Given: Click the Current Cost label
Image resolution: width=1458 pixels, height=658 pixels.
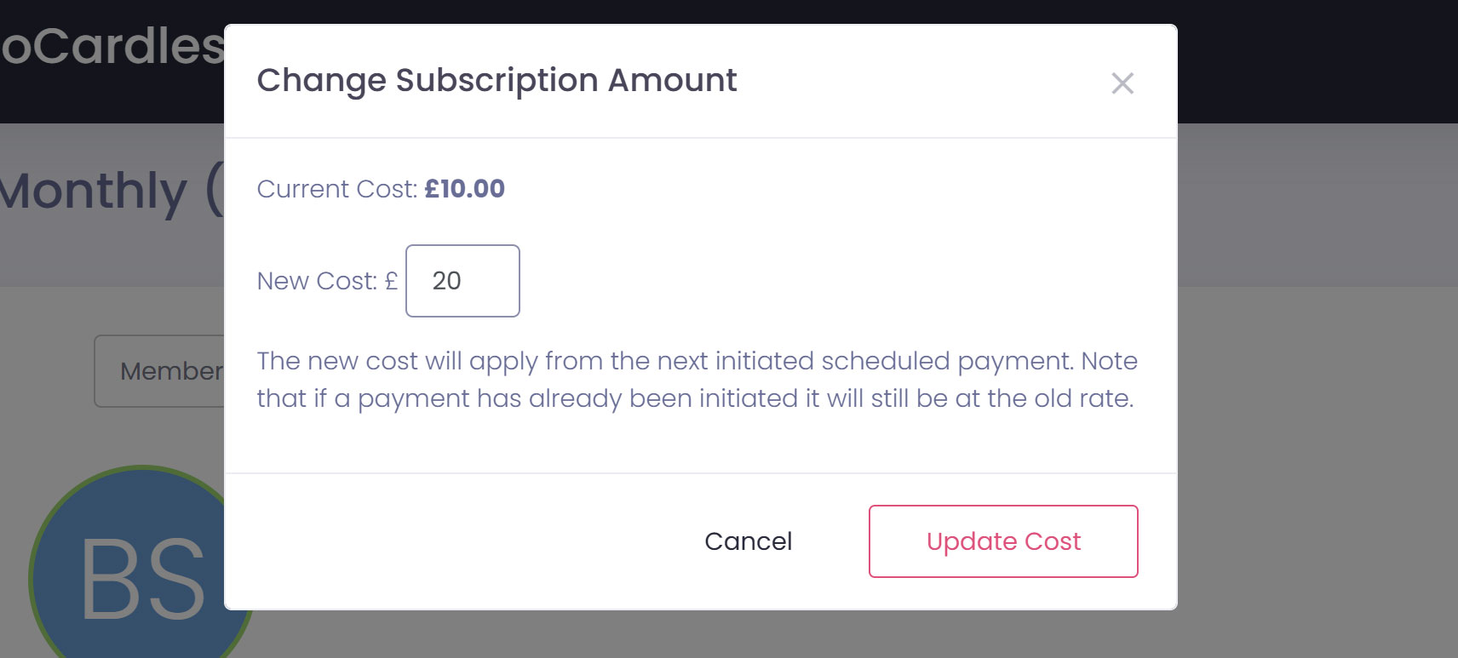Looking at the screenshot, I should coord(337,189).
